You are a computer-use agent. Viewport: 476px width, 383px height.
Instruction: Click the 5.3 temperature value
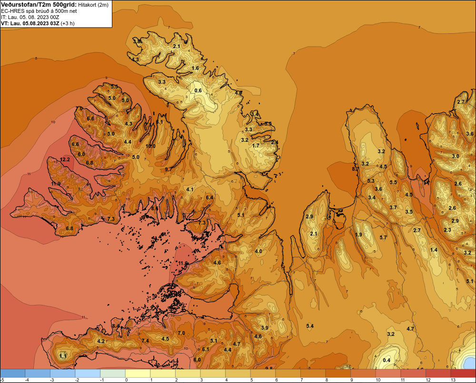coord(371,181)
